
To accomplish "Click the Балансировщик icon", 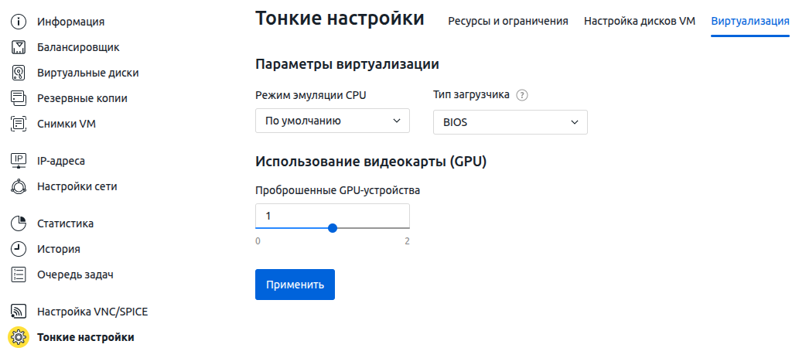I will click(19, 47).
